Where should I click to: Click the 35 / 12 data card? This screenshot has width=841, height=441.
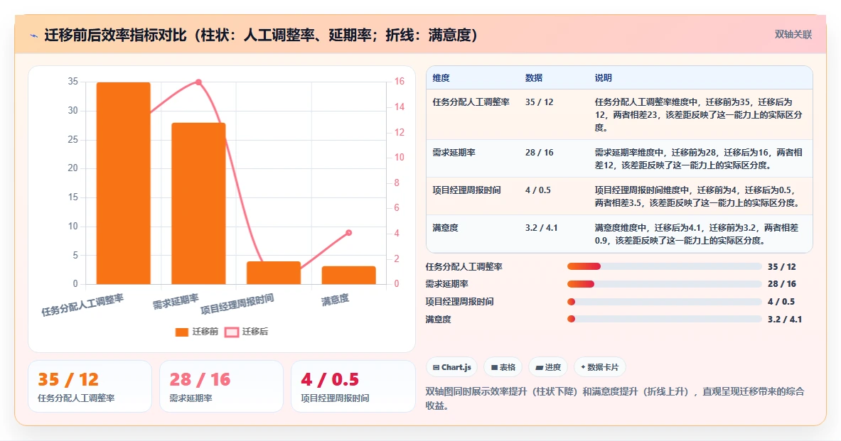[x=90, y=386]
